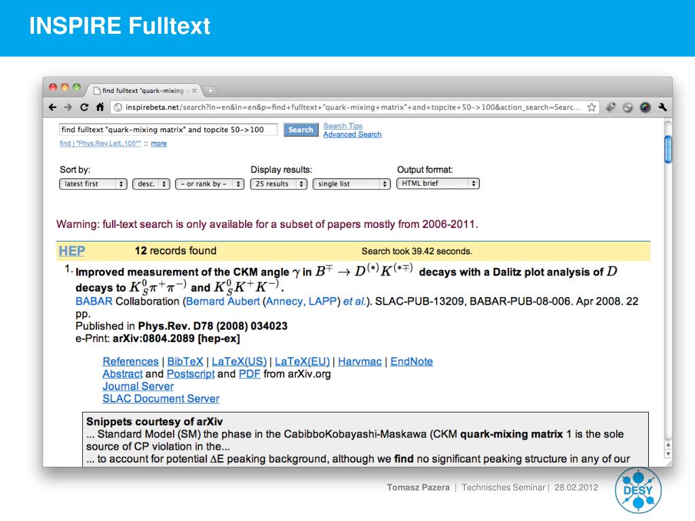This screenshot has height=521, width=695.
Task: Open the References link
Action: point(130,362)
